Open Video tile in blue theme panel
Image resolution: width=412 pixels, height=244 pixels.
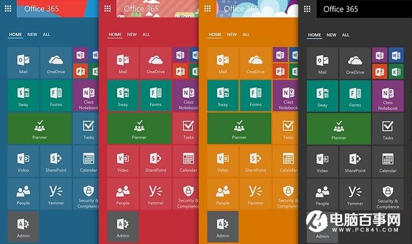(x=24, y=161)
